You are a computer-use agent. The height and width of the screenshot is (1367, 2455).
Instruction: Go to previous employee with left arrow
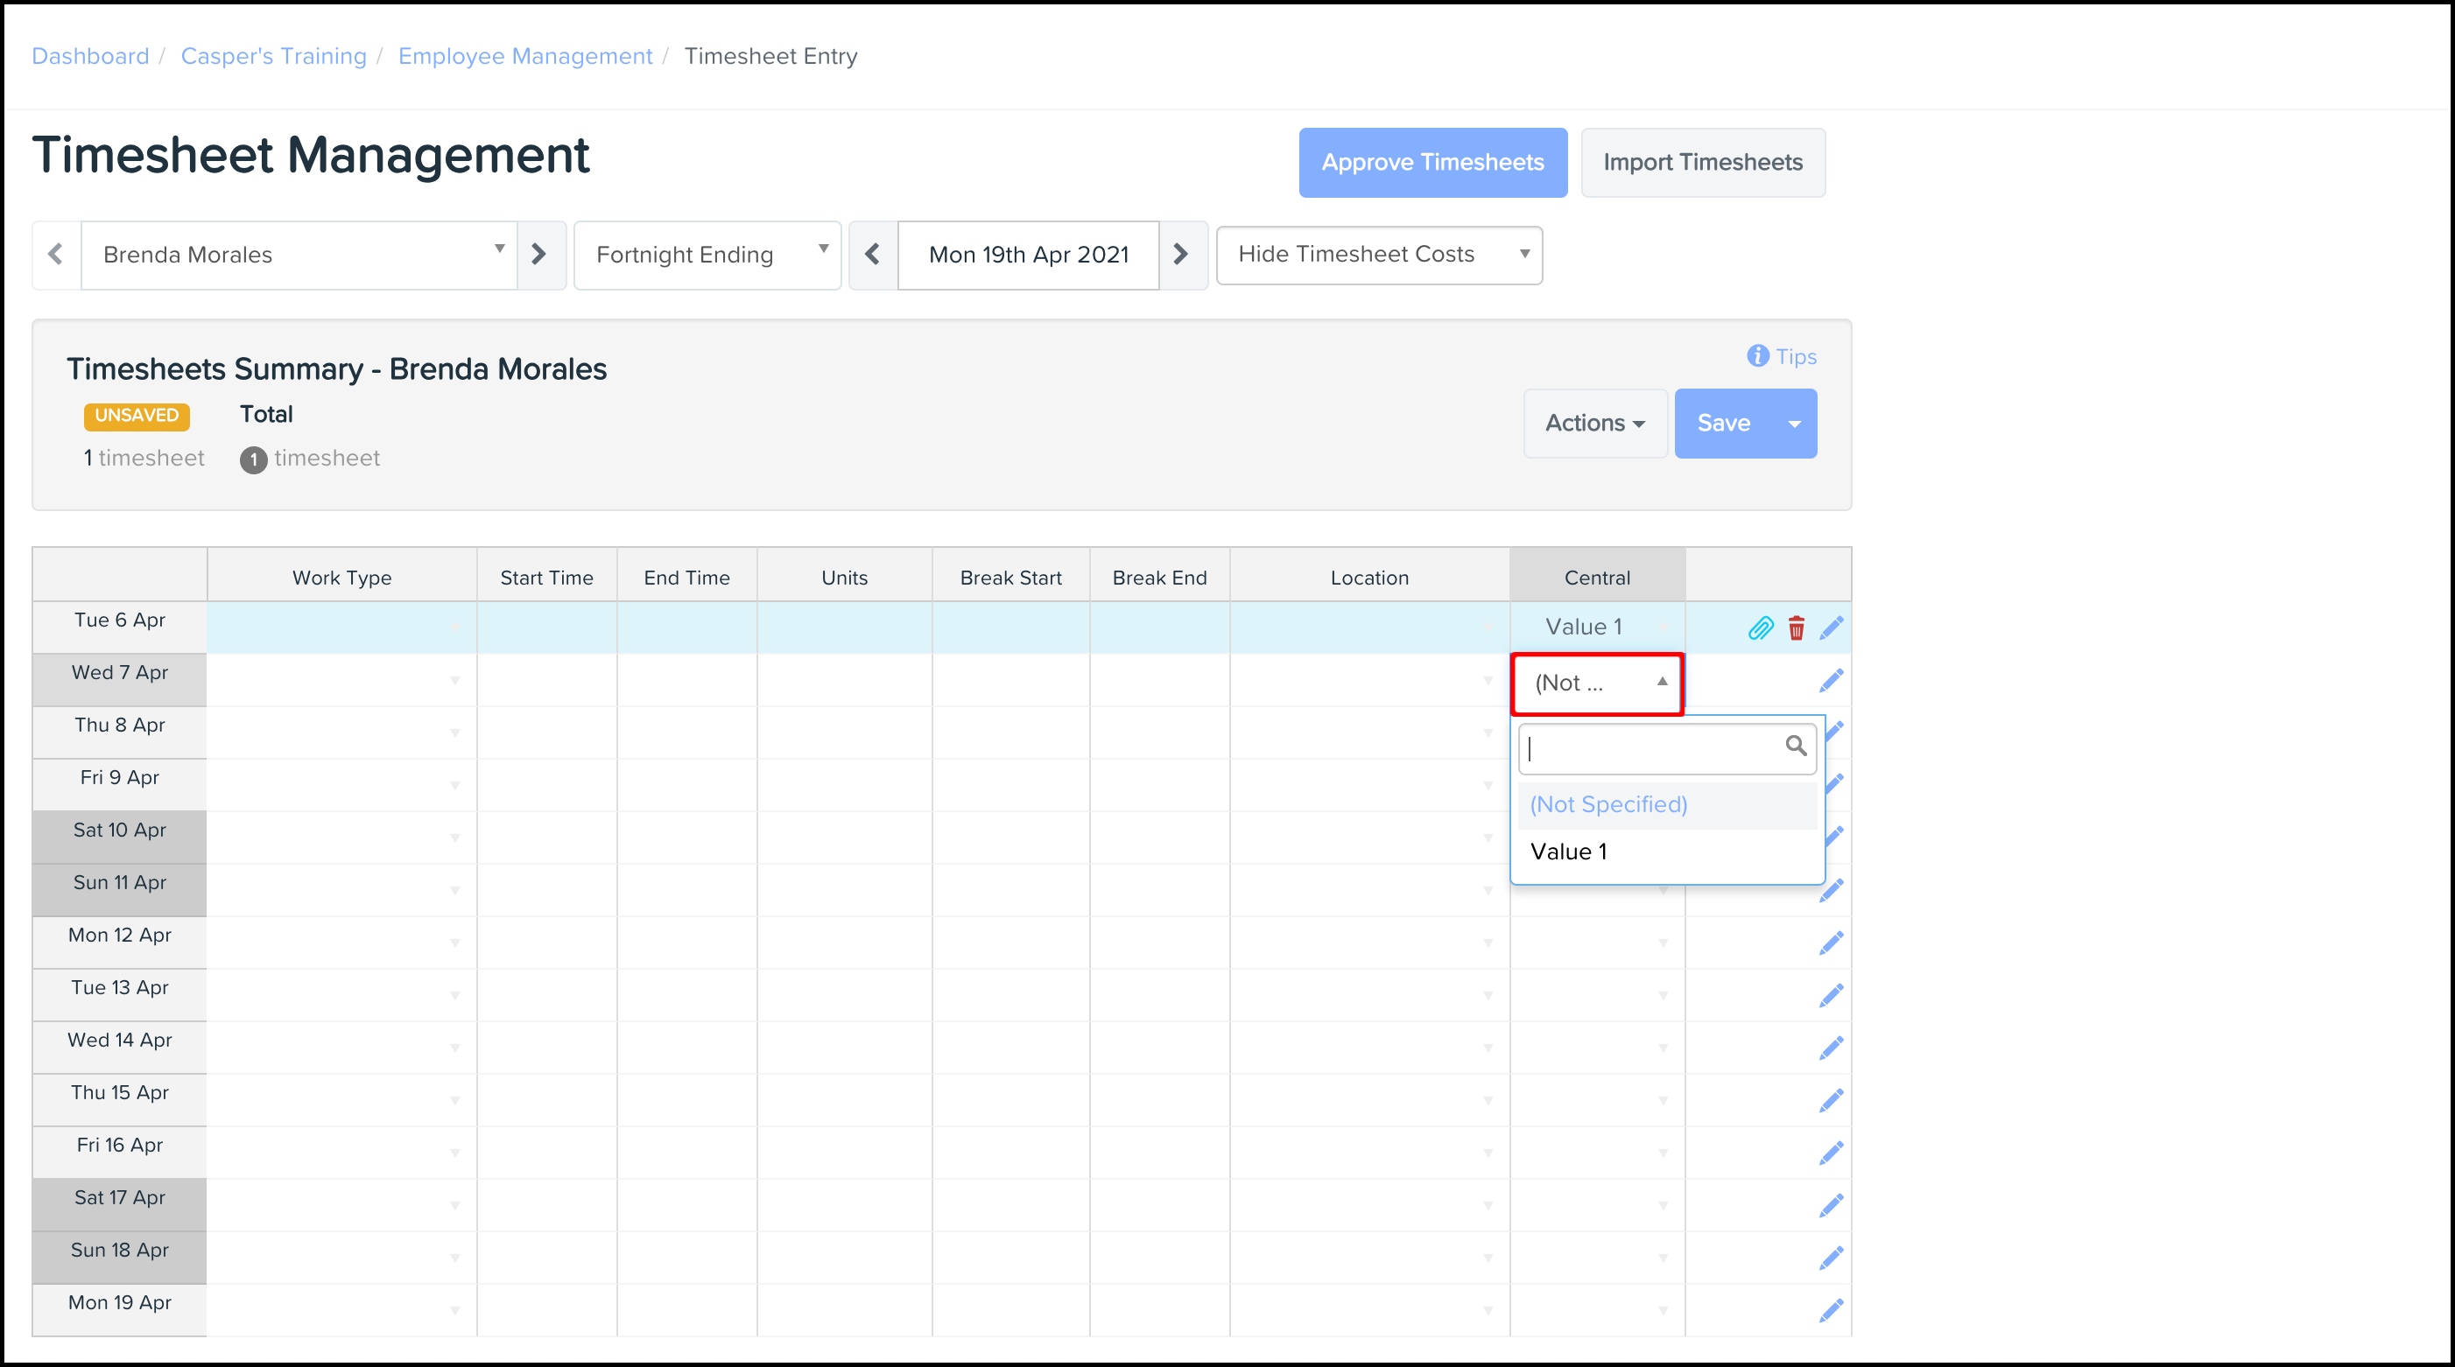point(56,255)
